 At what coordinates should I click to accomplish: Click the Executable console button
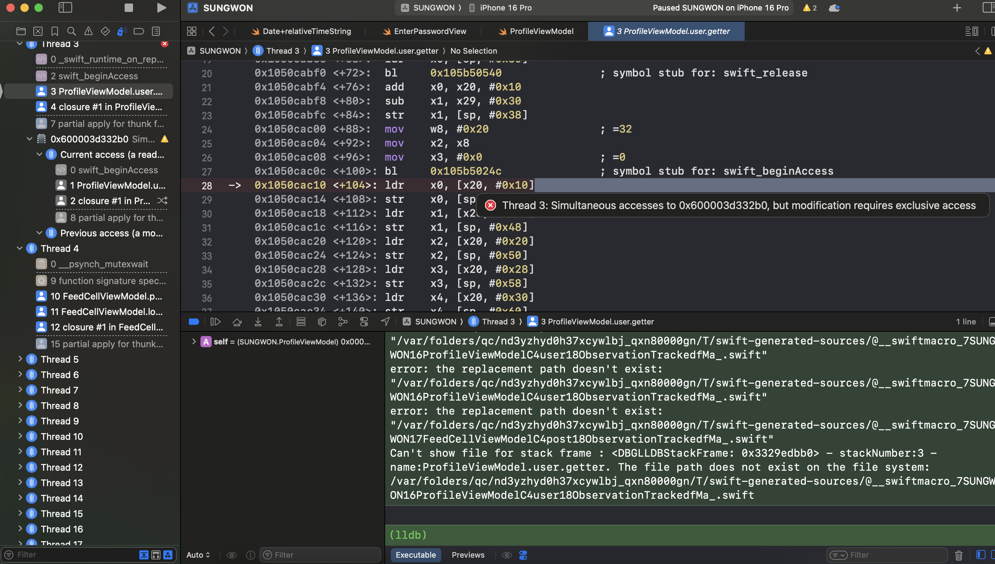point(416,555)
